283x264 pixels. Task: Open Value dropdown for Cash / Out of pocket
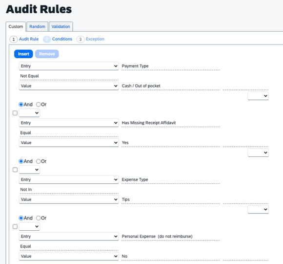[x=69, y=86]
